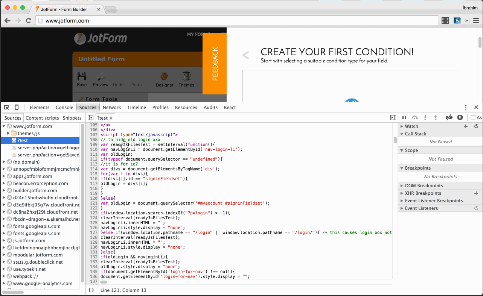The width and height of the screenshot is (483, 296).
Task: Select the inspect element pointer icon
Action: coord(7,107)
